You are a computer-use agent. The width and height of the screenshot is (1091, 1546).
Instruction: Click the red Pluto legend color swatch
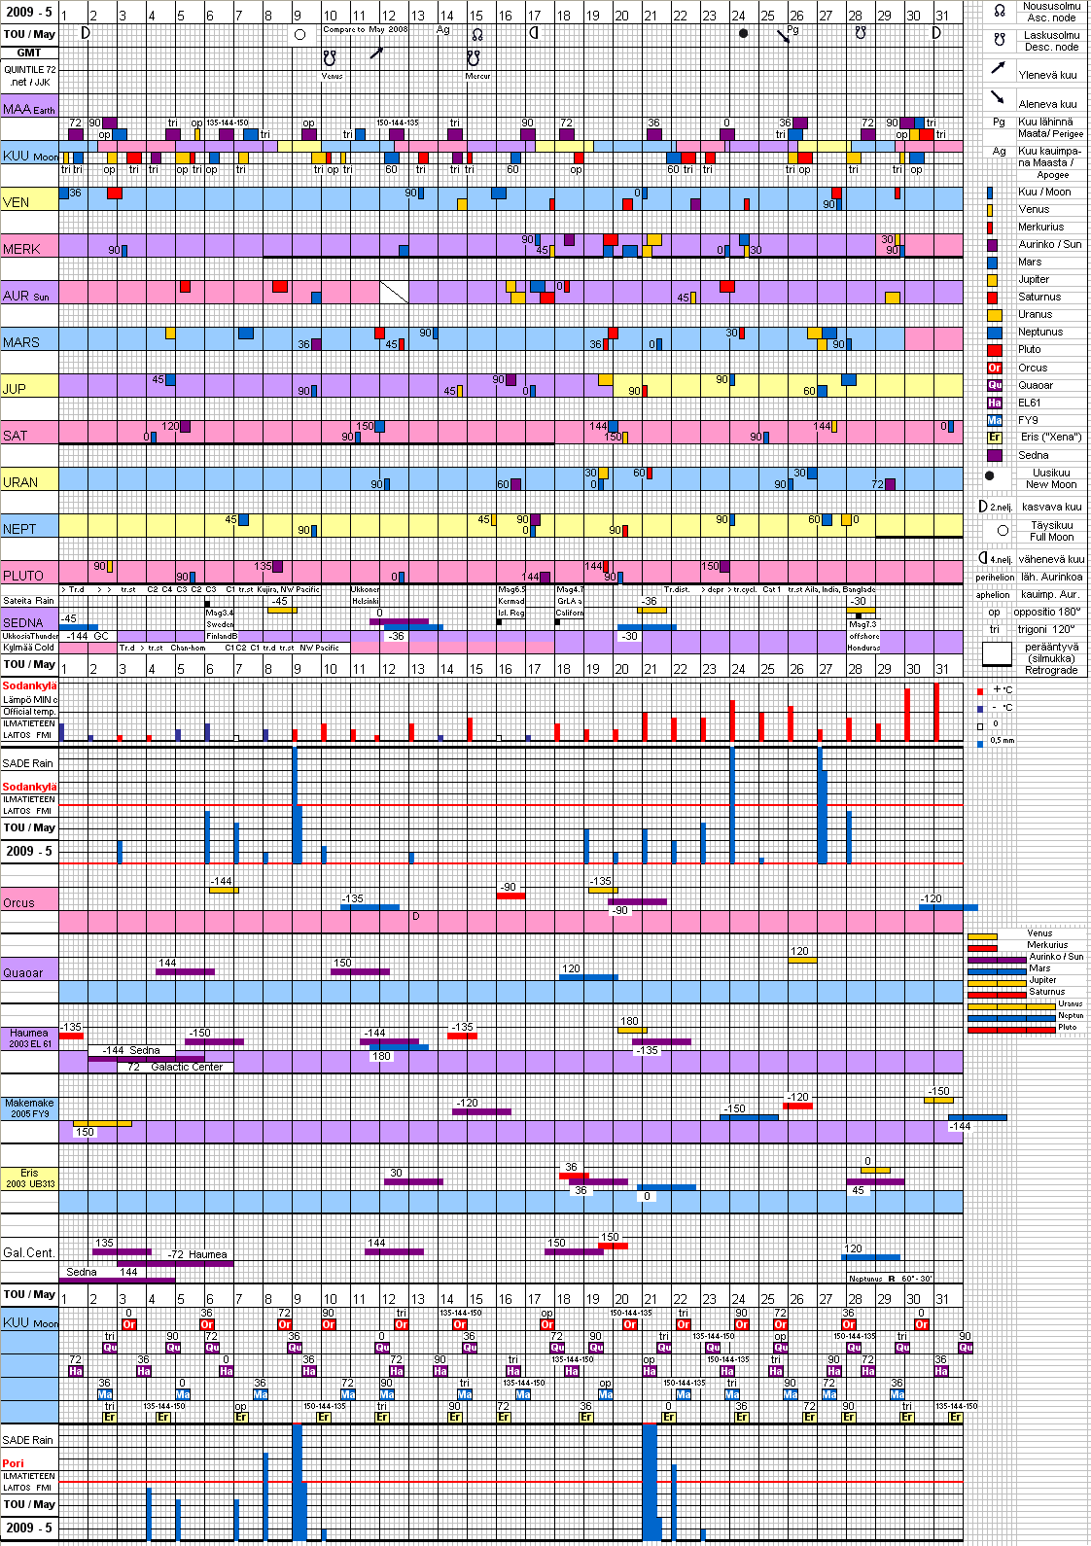[994, 350]
